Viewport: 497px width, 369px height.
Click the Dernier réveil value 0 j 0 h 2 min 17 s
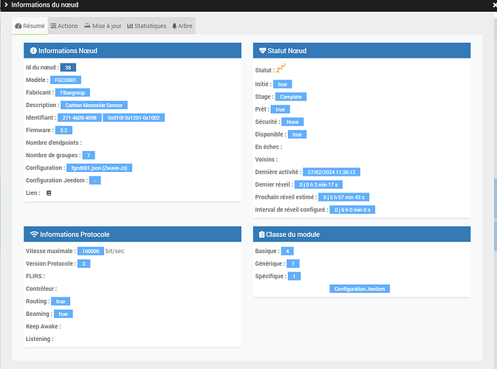[x=318, y=184]
